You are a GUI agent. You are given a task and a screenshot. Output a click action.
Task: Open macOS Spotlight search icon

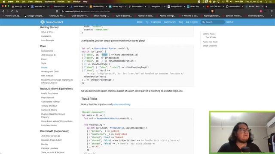tap(266, 2)
